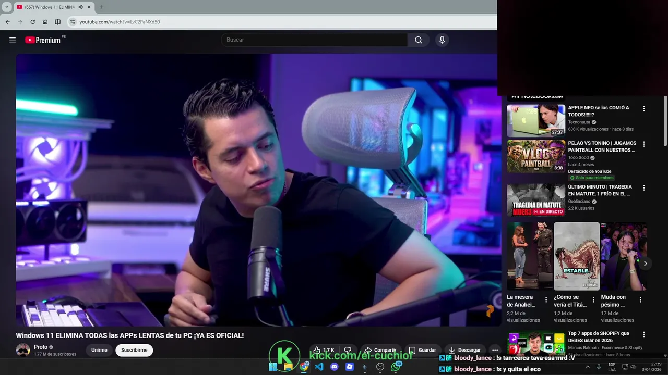Open options for Muda con pésimo short
The image size is (668, 375).
coord(640,299)
